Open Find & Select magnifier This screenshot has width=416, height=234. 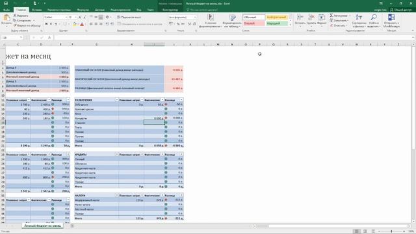point(374,21)
